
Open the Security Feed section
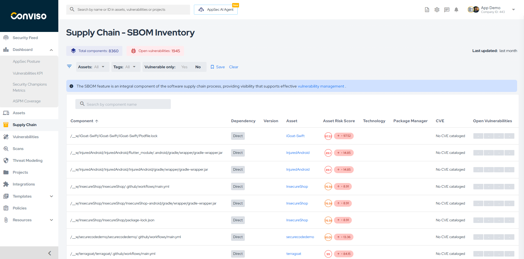[25, 38]
